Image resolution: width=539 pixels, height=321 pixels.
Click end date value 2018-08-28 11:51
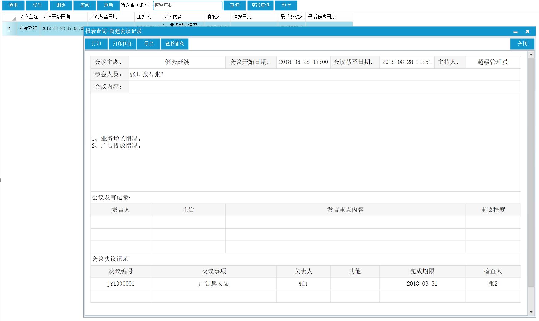point(407,62)
